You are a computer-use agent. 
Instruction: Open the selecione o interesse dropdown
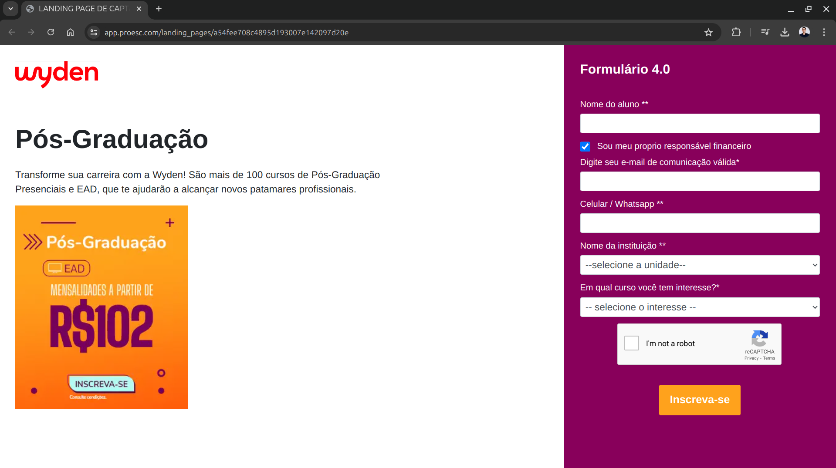click(x=700, y=307)
